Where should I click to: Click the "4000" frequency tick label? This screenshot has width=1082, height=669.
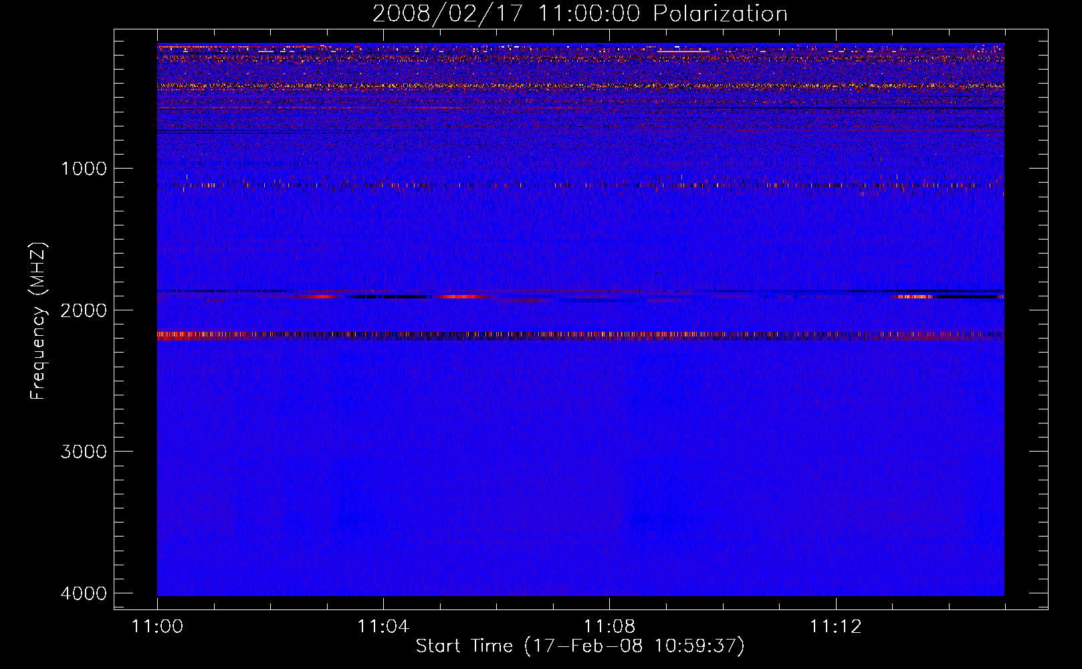[84, 593]
